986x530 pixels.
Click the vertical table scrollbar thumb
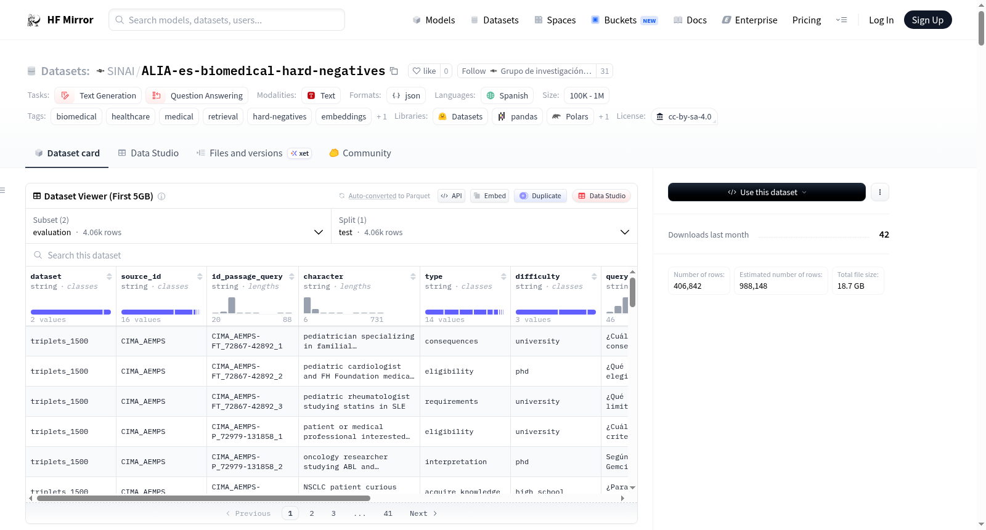(632, 292)
